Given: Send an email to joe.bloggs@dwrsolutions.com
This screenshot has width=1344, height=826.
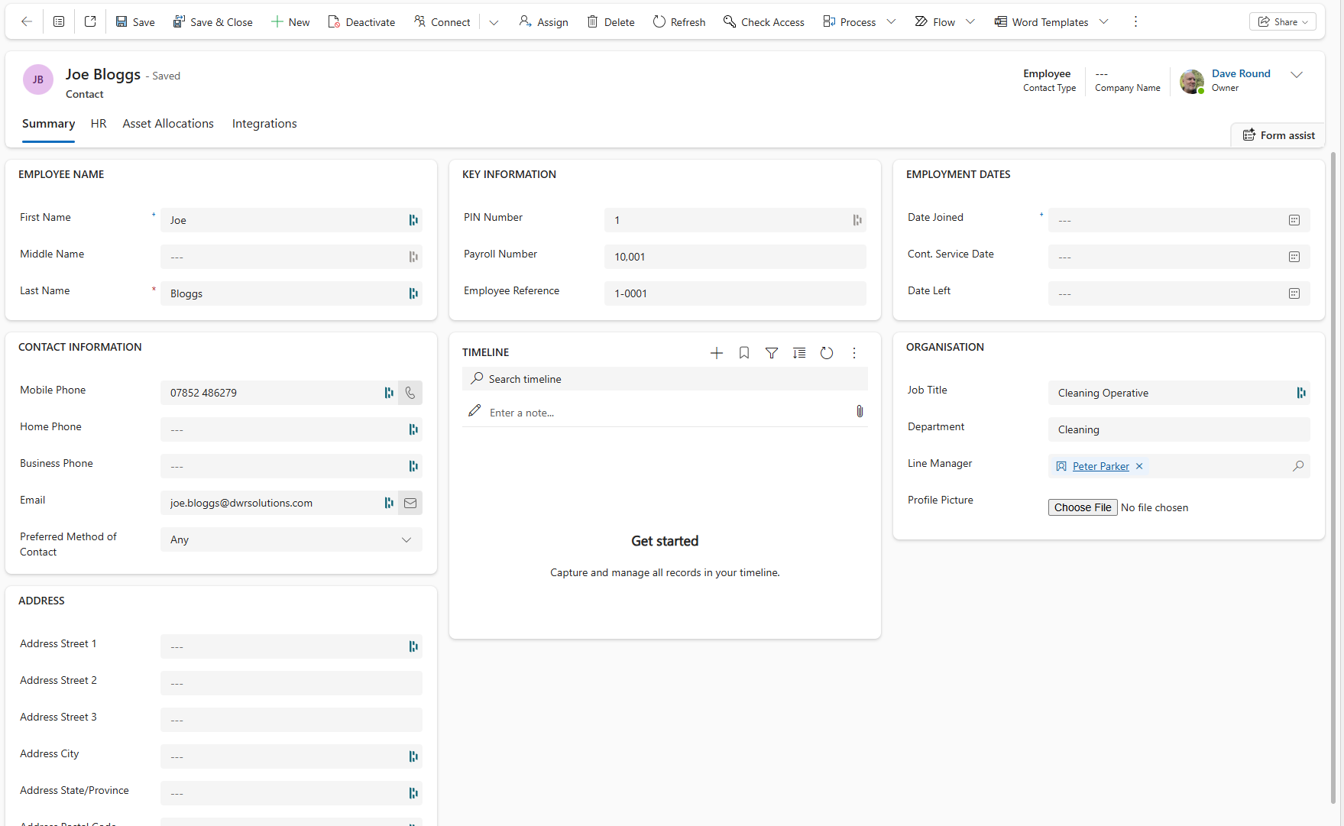Looking at the screenshot, I should (410, 503).
